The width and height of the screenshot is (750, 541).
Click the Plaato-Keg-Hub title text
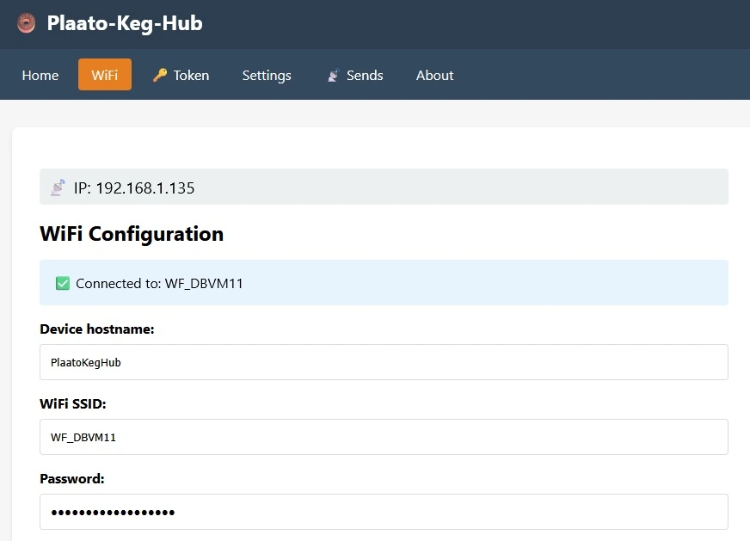pos(125,23)
